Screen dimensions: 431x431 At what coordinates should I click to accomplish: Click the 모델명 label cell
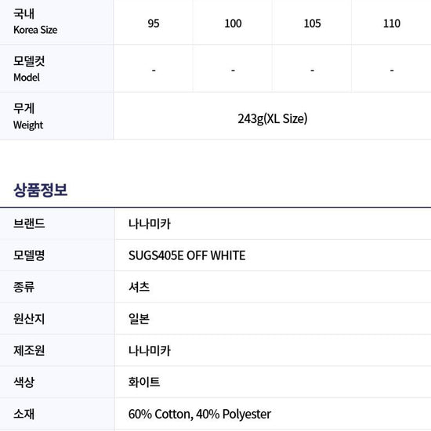(57, 255)
